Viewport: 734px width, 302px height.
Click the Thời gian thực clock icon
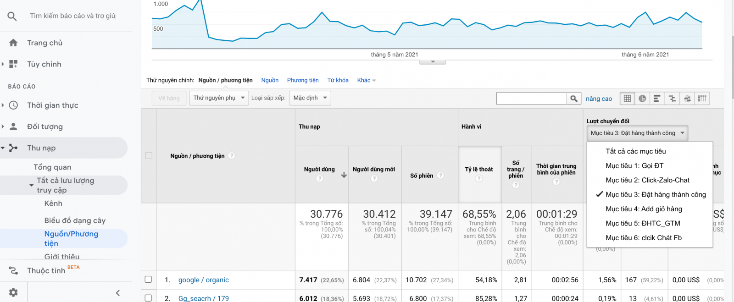pyautogui.click(x=13, y=105)
